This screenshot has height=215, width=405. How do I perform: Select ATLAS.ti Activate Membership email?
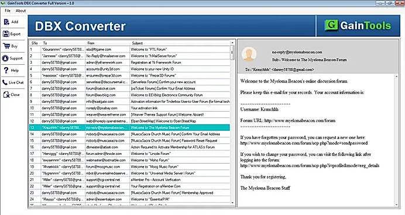pos(129,147)
